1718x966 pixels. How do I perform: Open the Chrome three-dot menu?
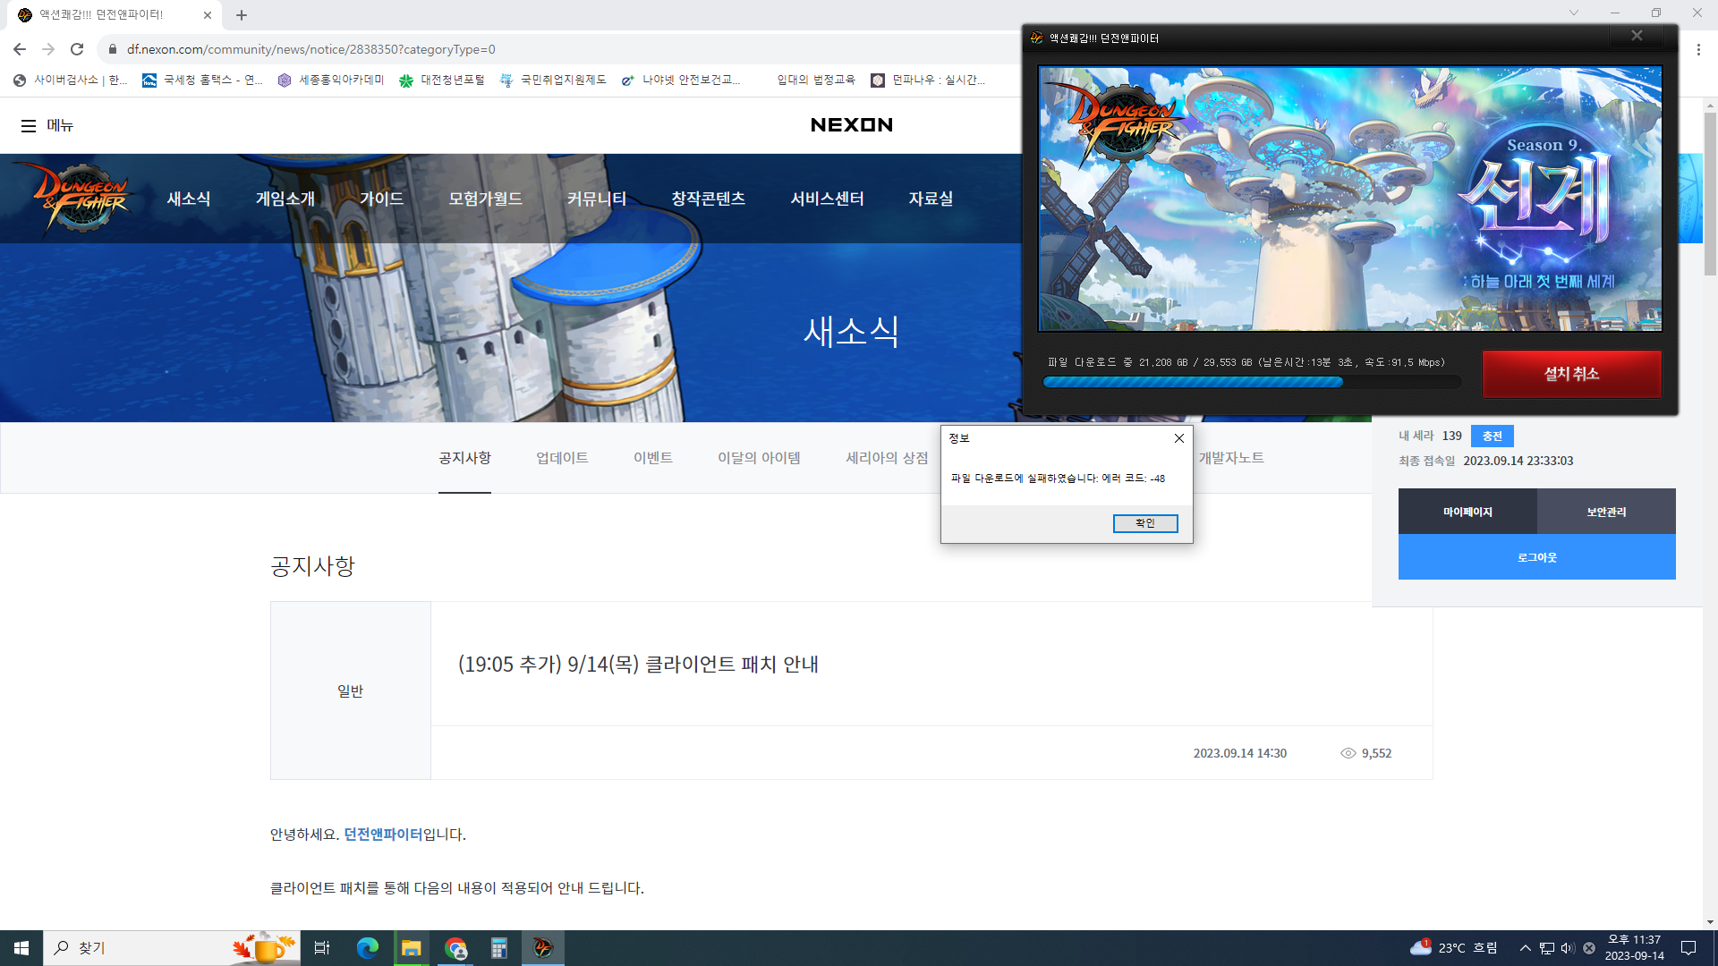click(1698, 50)
